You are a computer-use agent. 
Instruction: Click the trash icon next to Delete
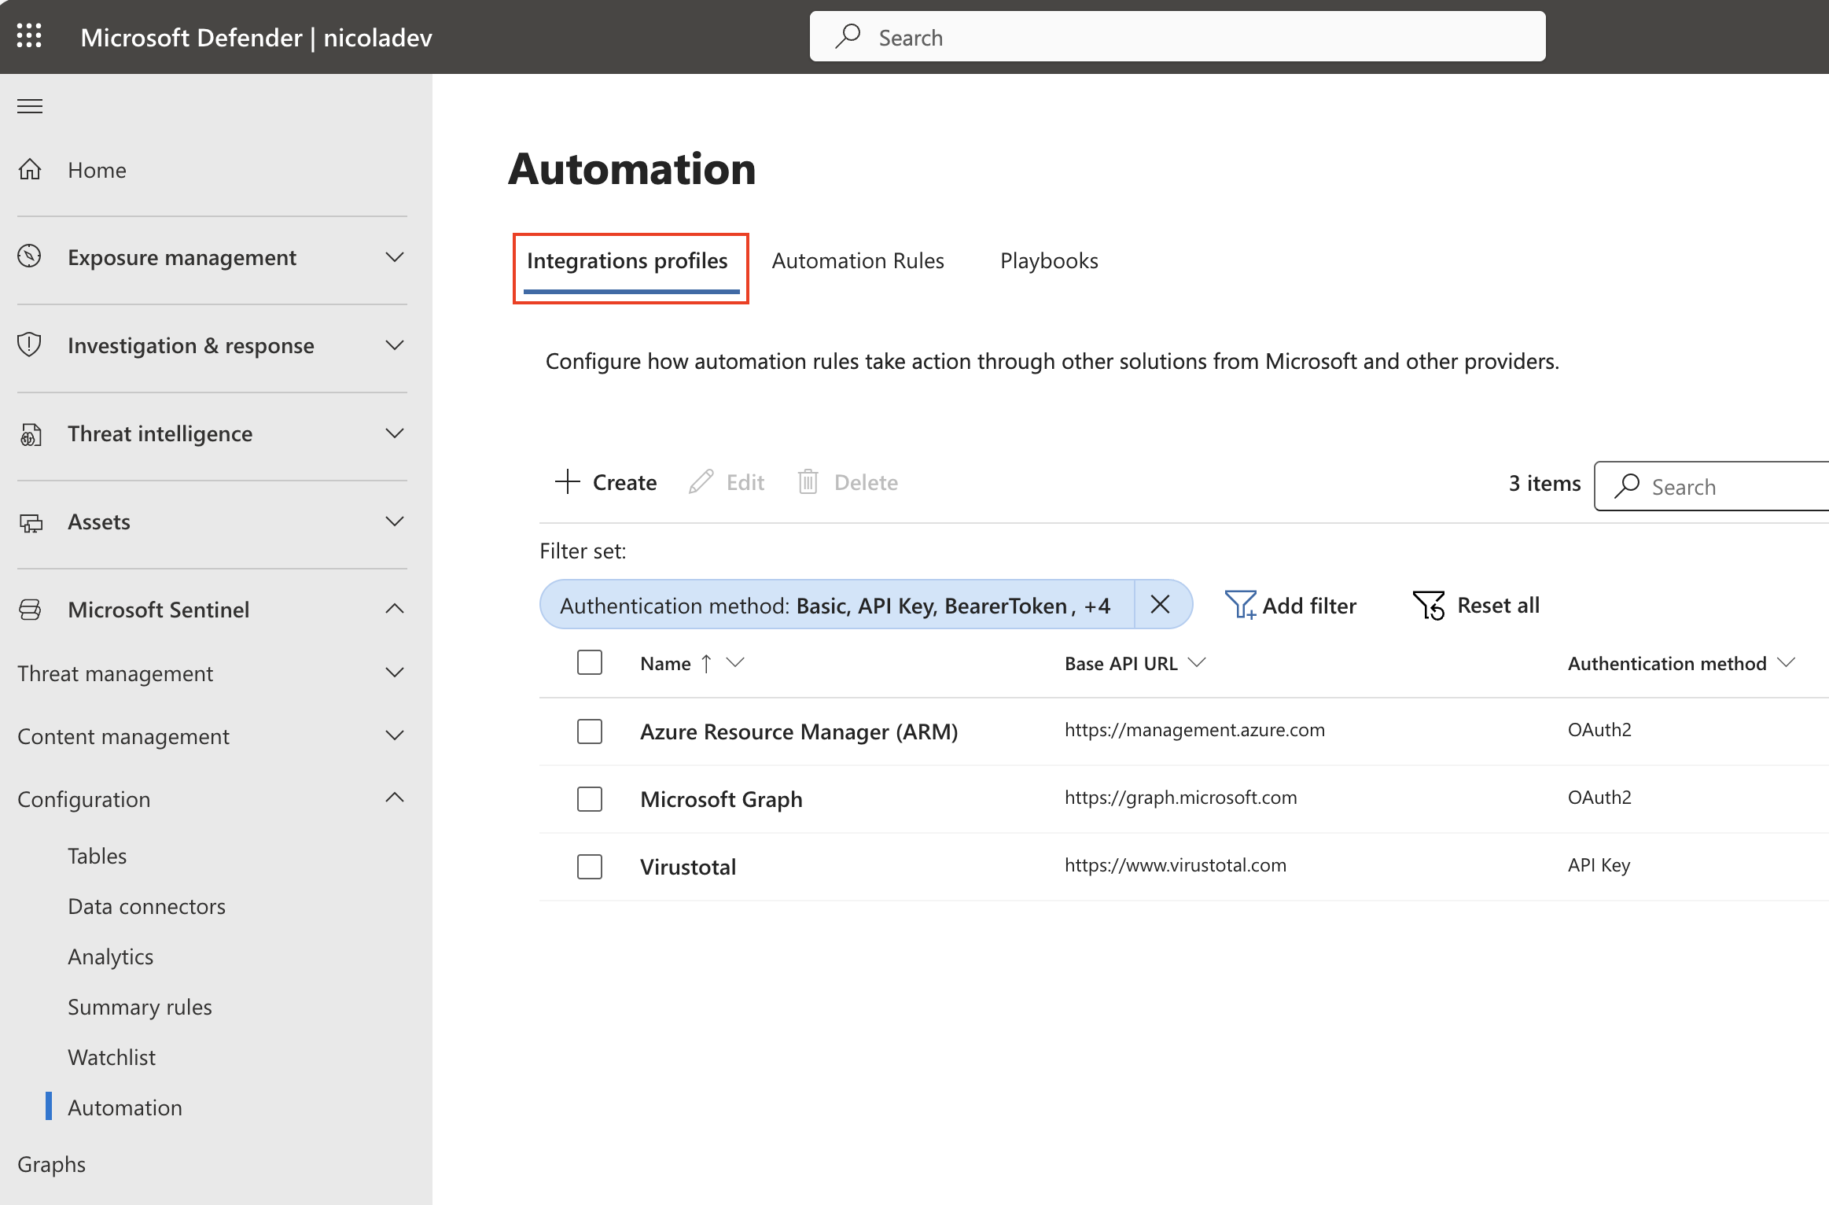click(x=808, y=481)
